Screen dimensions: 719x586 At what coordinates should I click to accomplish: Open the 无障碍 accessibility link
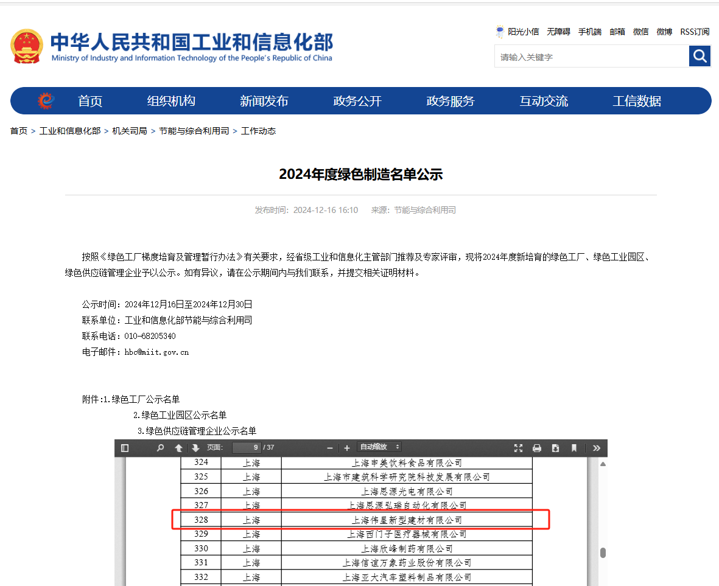[x=558, y=32]
